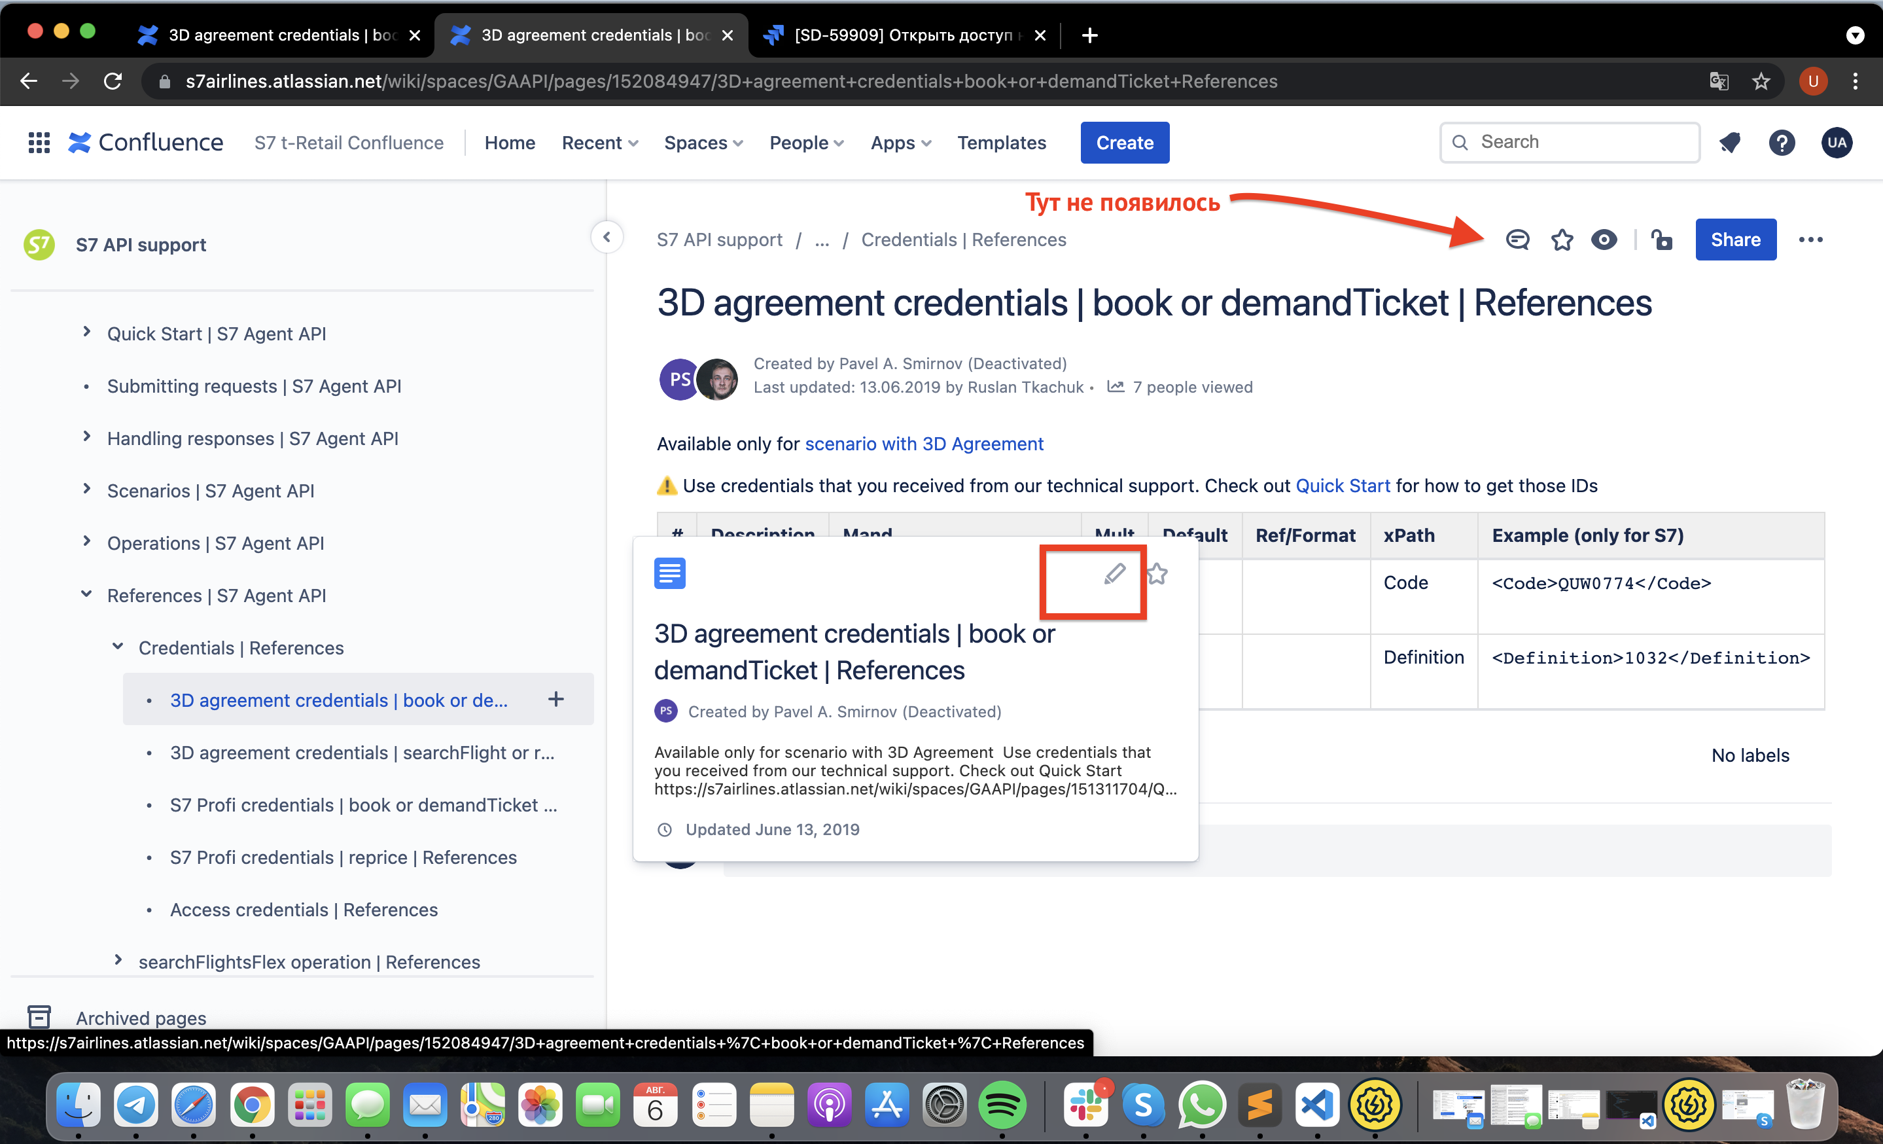
Task: Toggle the watch page eye icon
Action: [x=1604, y=240]
